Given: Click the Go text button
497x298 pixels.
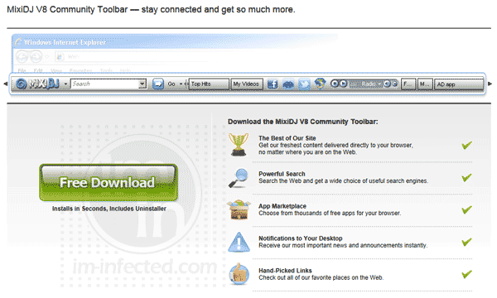Looking at the screenshot, I should coord(171,84).
